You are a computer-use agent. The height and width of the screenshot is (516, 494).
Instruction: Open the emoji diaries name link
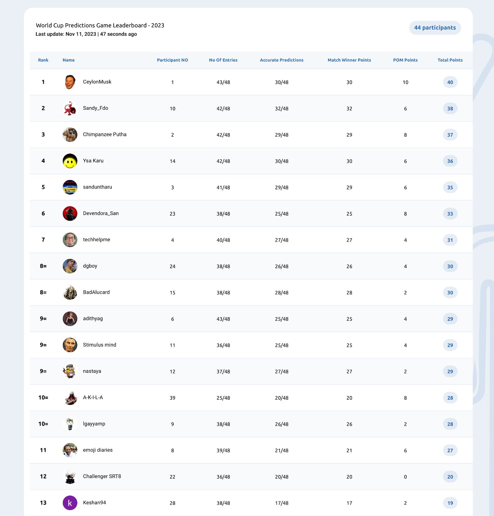point(98,450)
